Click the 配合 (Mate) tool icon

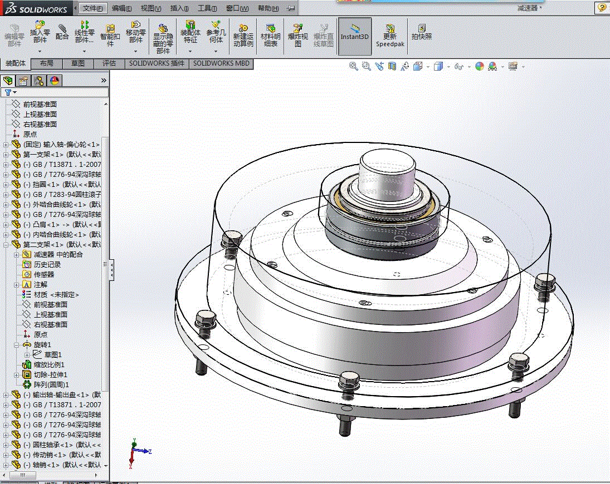point(62,32)
